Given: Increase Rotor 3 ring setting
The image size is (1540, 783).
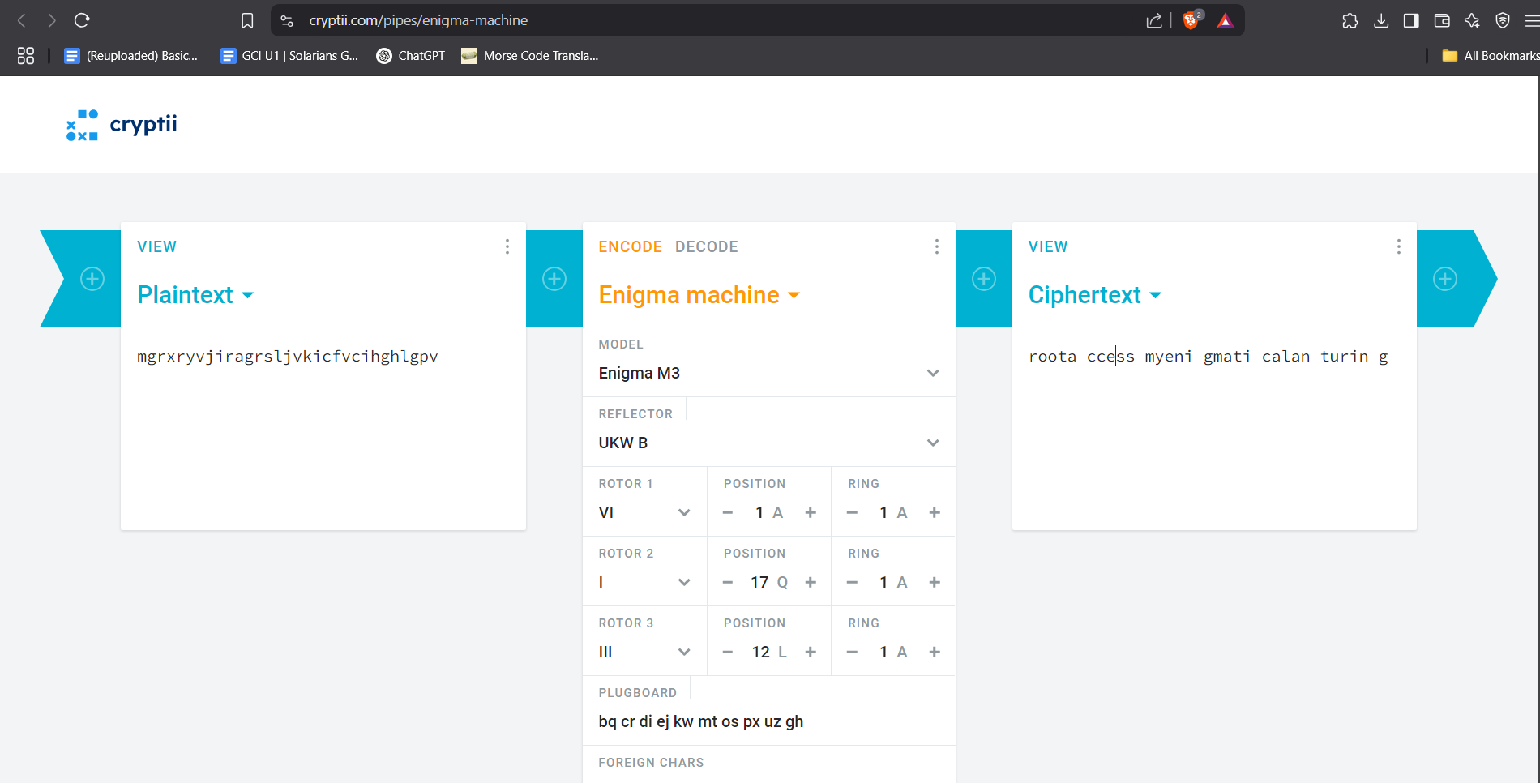Looking at the screenshot, I should coord(935,652).
